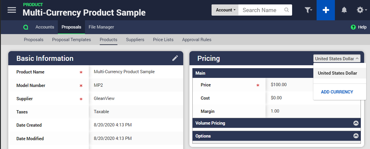Image resolution: width=370 pixels, height=149 pixels.
Task: Switch to the Accounts tab
Action: coord(45,27)
